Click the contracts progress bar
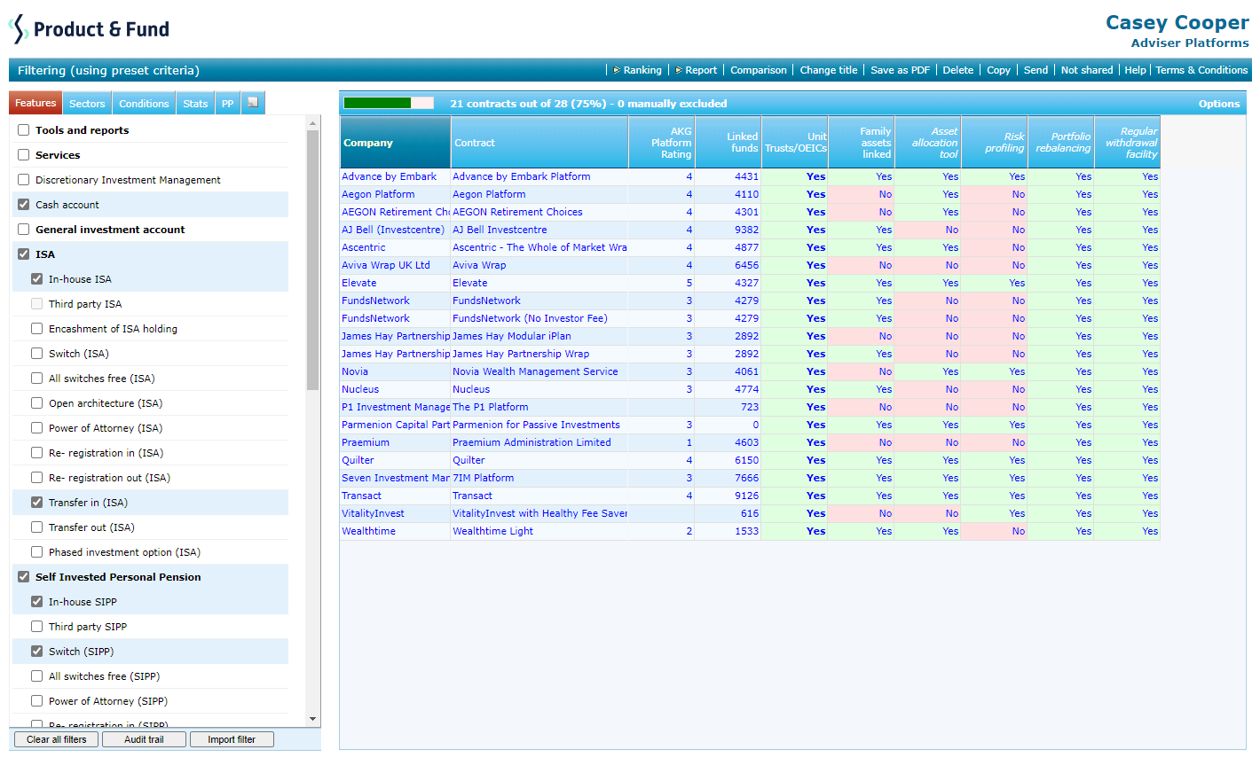The width and height of the screenshot is (1260, 773). click(389, 104)
